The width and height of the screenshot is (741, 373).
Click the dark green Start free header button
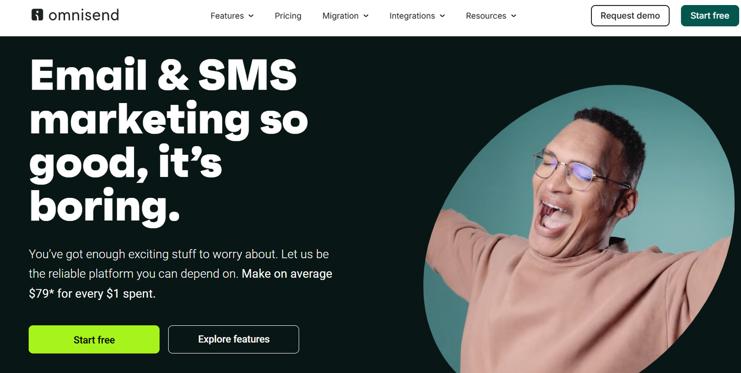point(710,16)
